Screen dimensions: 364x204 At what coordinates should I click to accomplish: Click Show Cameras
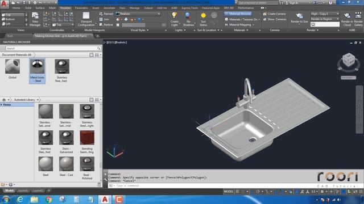275,19
